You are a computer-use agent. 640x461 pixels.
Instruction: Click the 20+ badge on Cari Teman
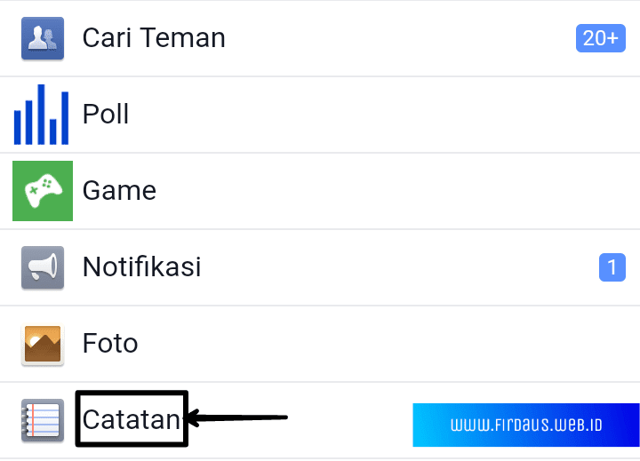pos(600,38)
